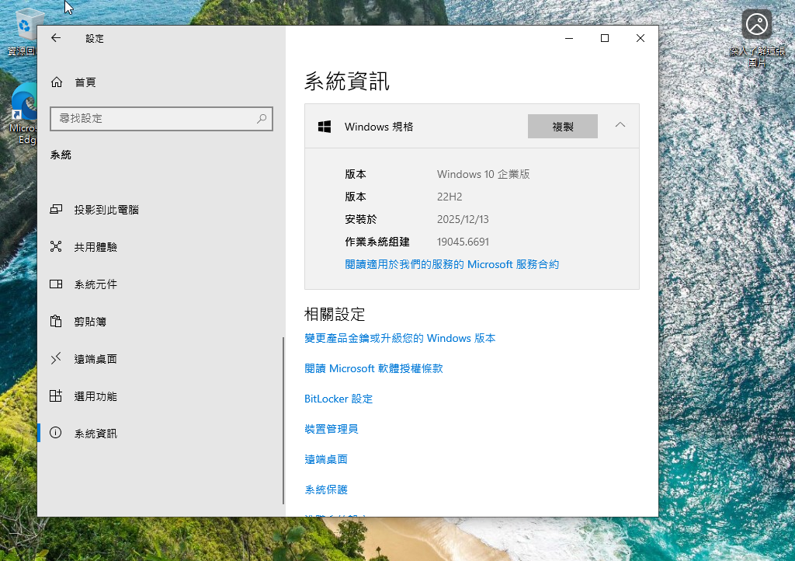This screenshot has height=561, width=795.
Task: Open 閱讀 Microsoft 軟體授權條款 link
Action: [373, 368]
